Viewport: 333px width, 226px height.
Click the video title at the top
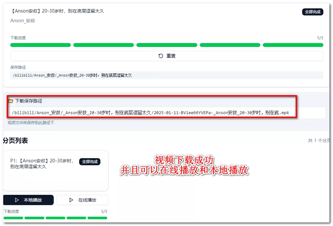[57, 11]
